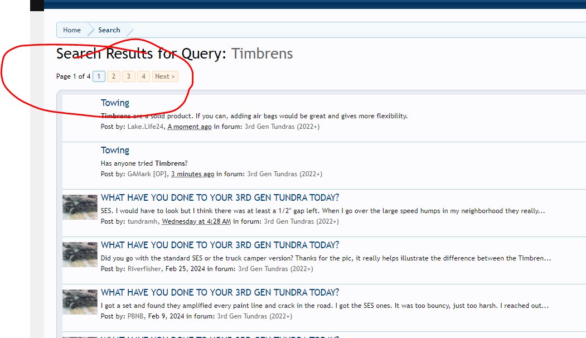Open Towing thread with Lake.Life24's post
The height and width of the screenshot is (338, 586).
point(115,103)
